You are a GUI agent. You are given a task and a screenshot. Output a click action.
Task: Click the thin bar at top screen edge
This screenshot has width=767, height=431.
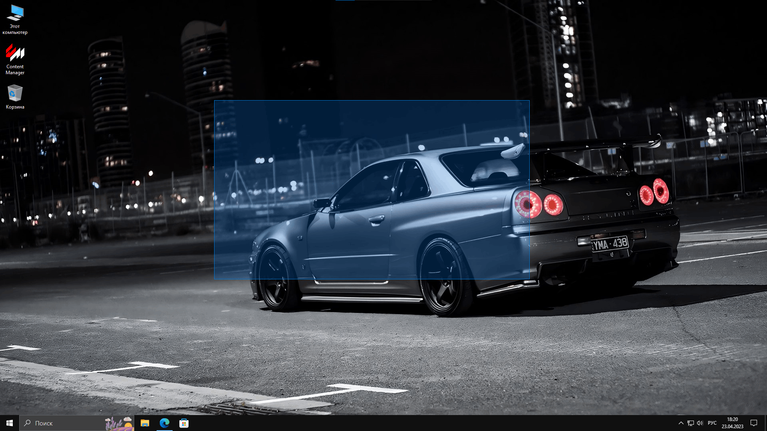[x=383, y=0]
